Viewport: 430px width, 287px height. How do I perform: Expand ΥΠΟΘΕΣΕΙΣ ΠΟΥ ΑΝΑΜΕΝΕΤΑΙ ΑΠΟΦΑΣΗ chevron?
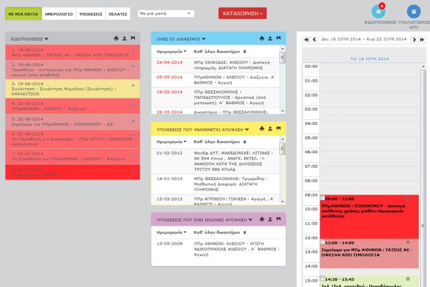247,130
